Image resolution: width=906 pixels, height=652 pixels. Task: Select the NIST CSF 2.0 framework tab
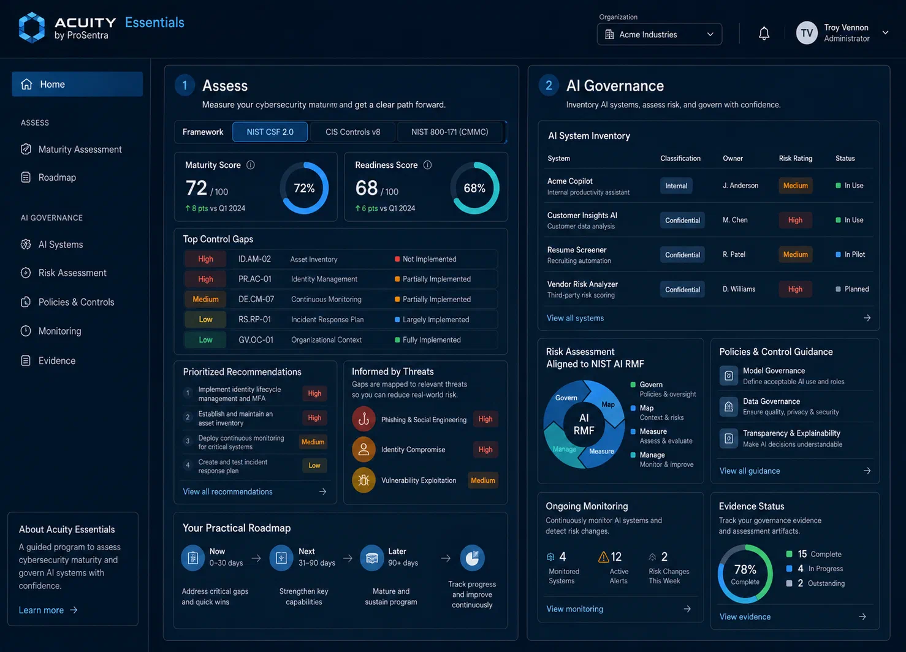click(270, 132)
